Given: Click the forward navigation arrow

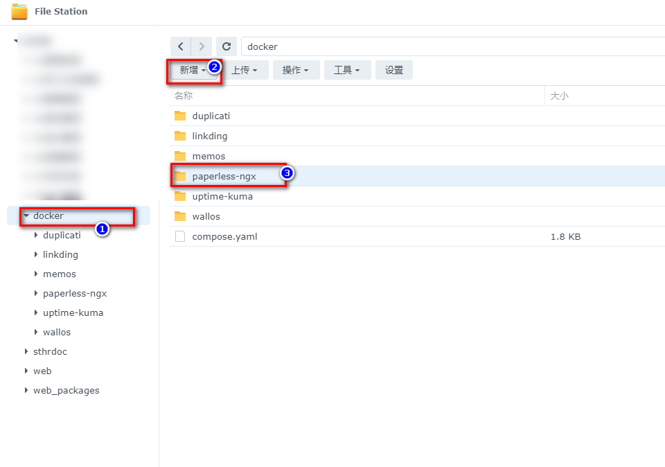Looking at the screenshot, I should (x=202, y=46).
